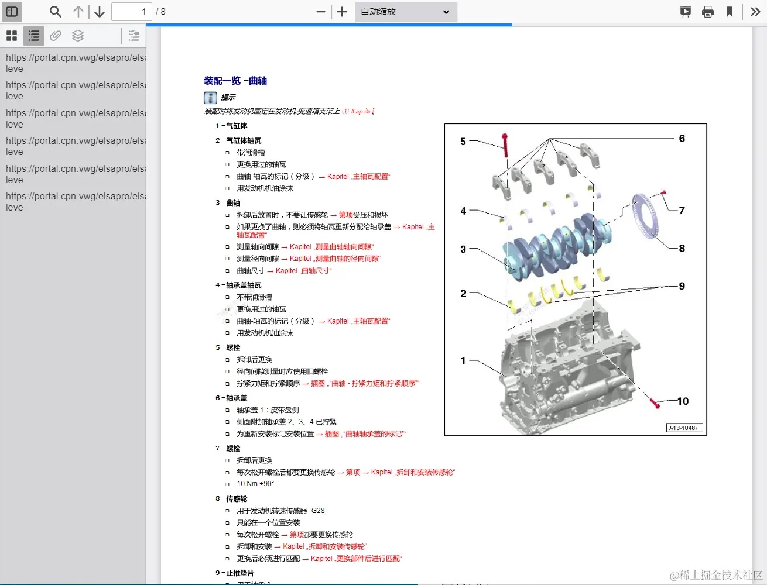Show attachments view in sidebar

click(x=56, y=36)
